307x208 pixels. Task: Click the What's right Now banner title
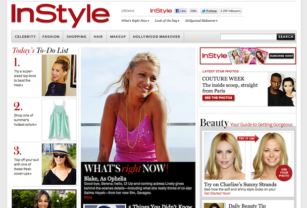pyautogui.click(x=126, y=169)
